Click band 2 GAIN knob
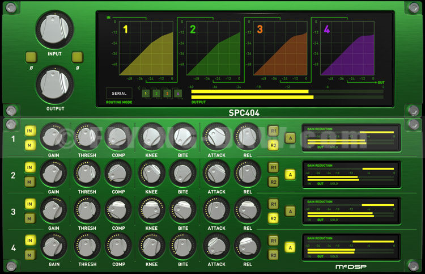 [53, 174]
